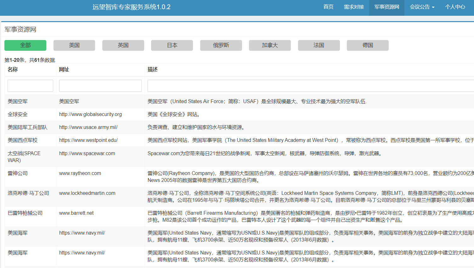Click the 远望智库专家服务系统1.0.2 brand title
Image resolution: width=474 pixels, height=268 pixels.
tap(132, 7)
